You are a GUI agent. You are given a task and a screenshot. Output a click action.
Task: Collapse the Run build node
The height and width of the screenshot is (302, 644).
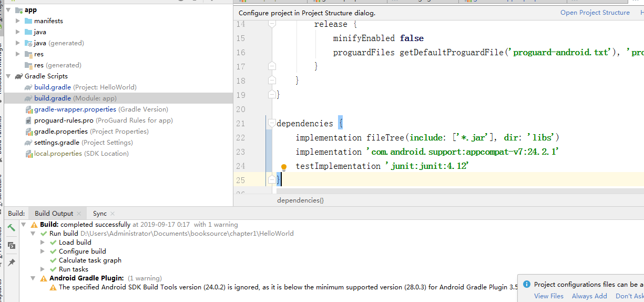tap(34, 234)
